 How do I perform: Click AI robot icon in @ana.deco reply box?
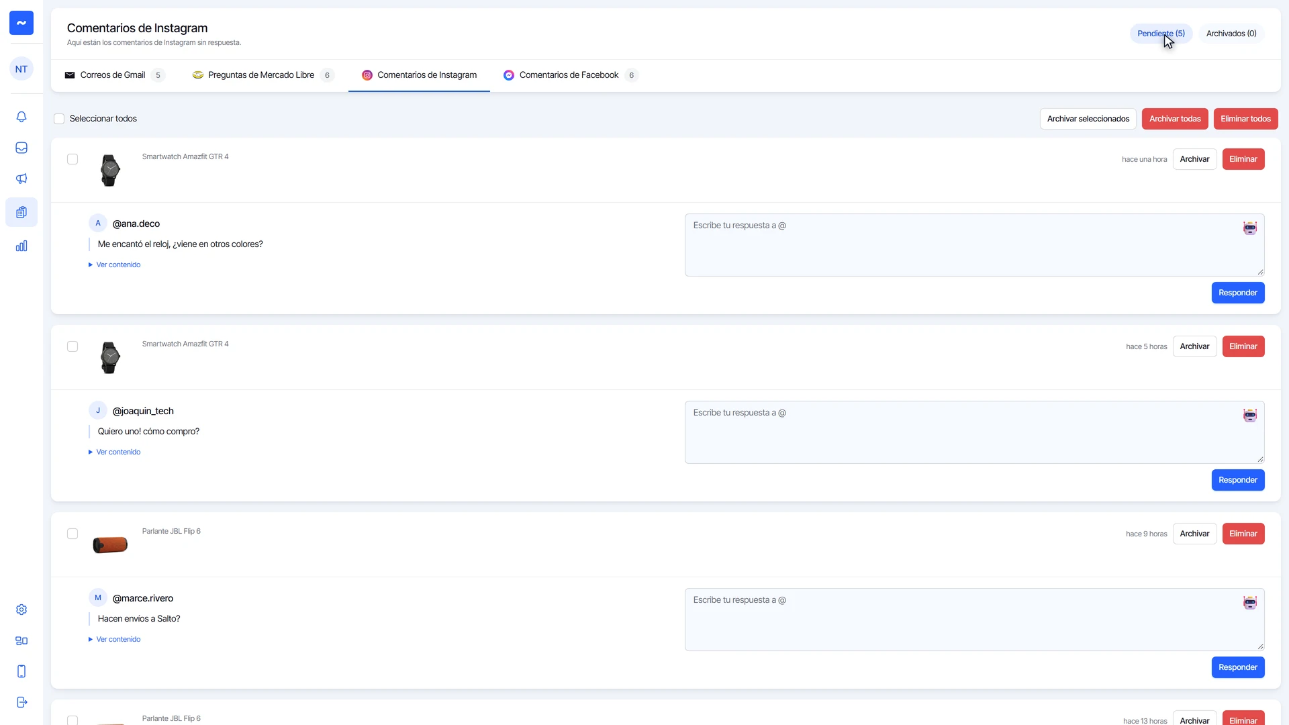[x=1249, y=228]
